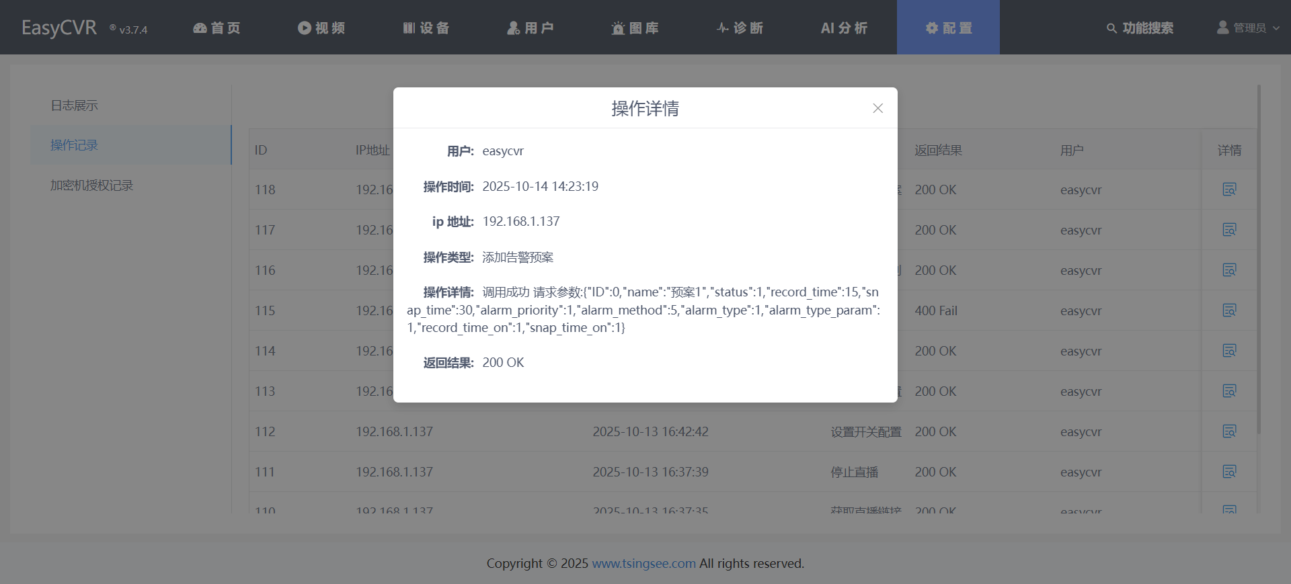Viewport: 1291px width, 584px height.
Task: Open details icon for failed row 115
Action: click(x=1229, y=310)
